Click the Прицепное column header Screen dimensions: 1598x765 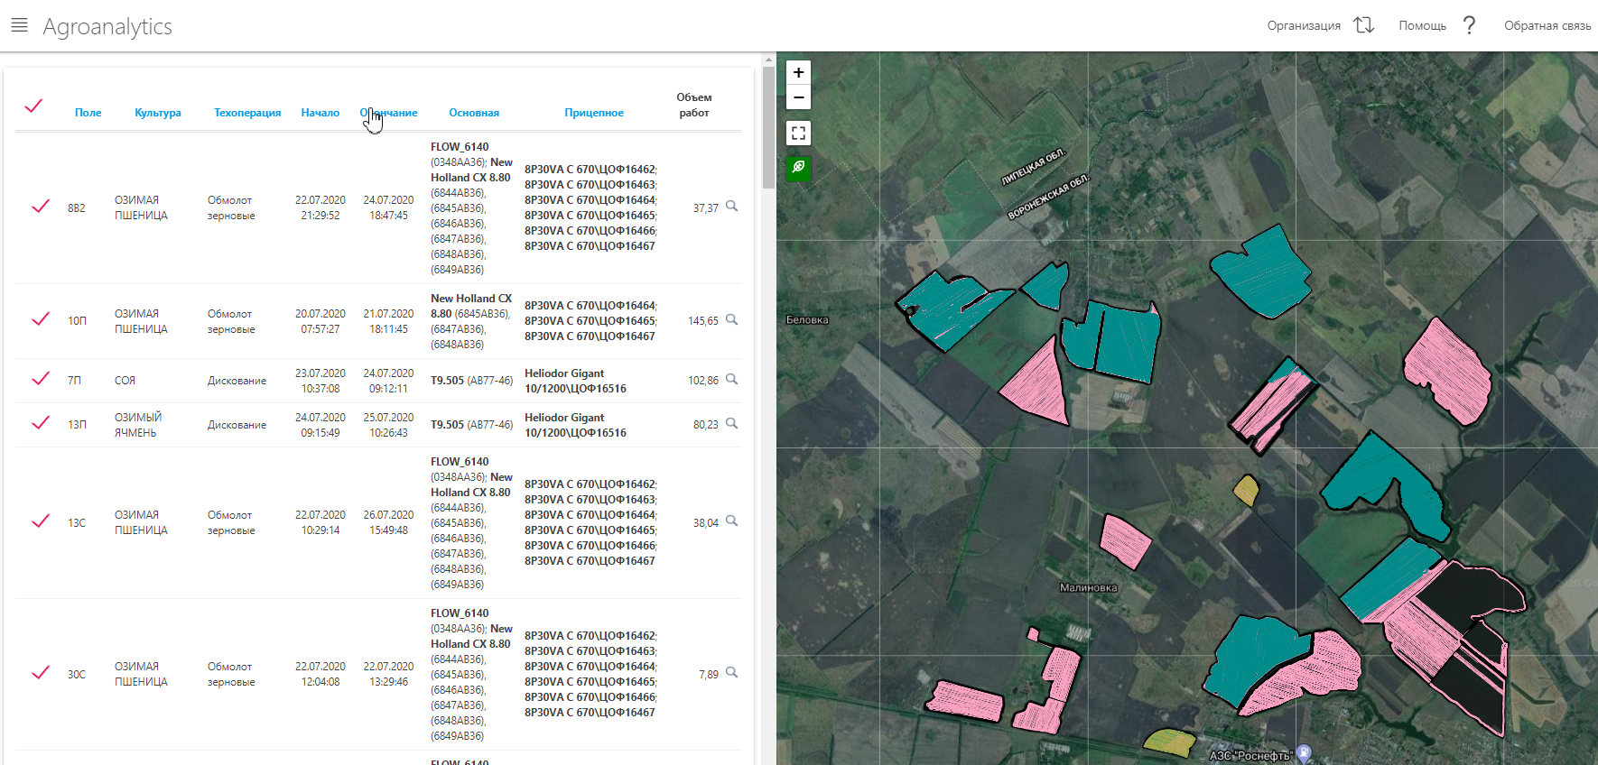click(x=593, y=113)
